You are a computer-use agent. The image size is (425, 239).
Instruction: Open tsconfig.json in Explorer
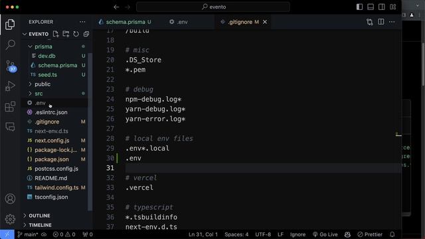[x=51, y=197]
